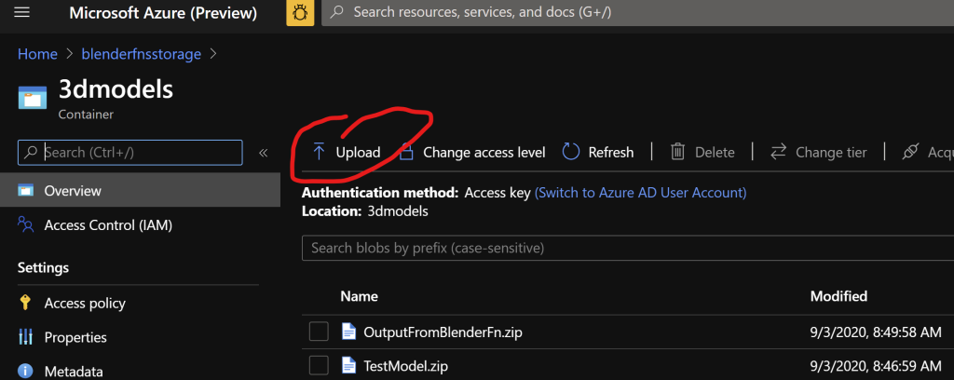This screenshot has height=380, width=954.
Task: Open the hamburger portal menu
Action: coord(22,13)
